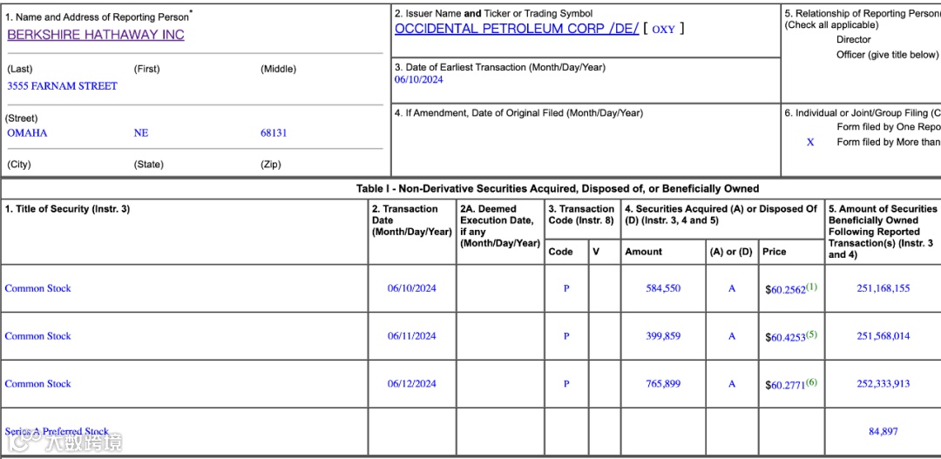Click the amount 765,899
Screen dimensions: 941x459
[663, 383]
